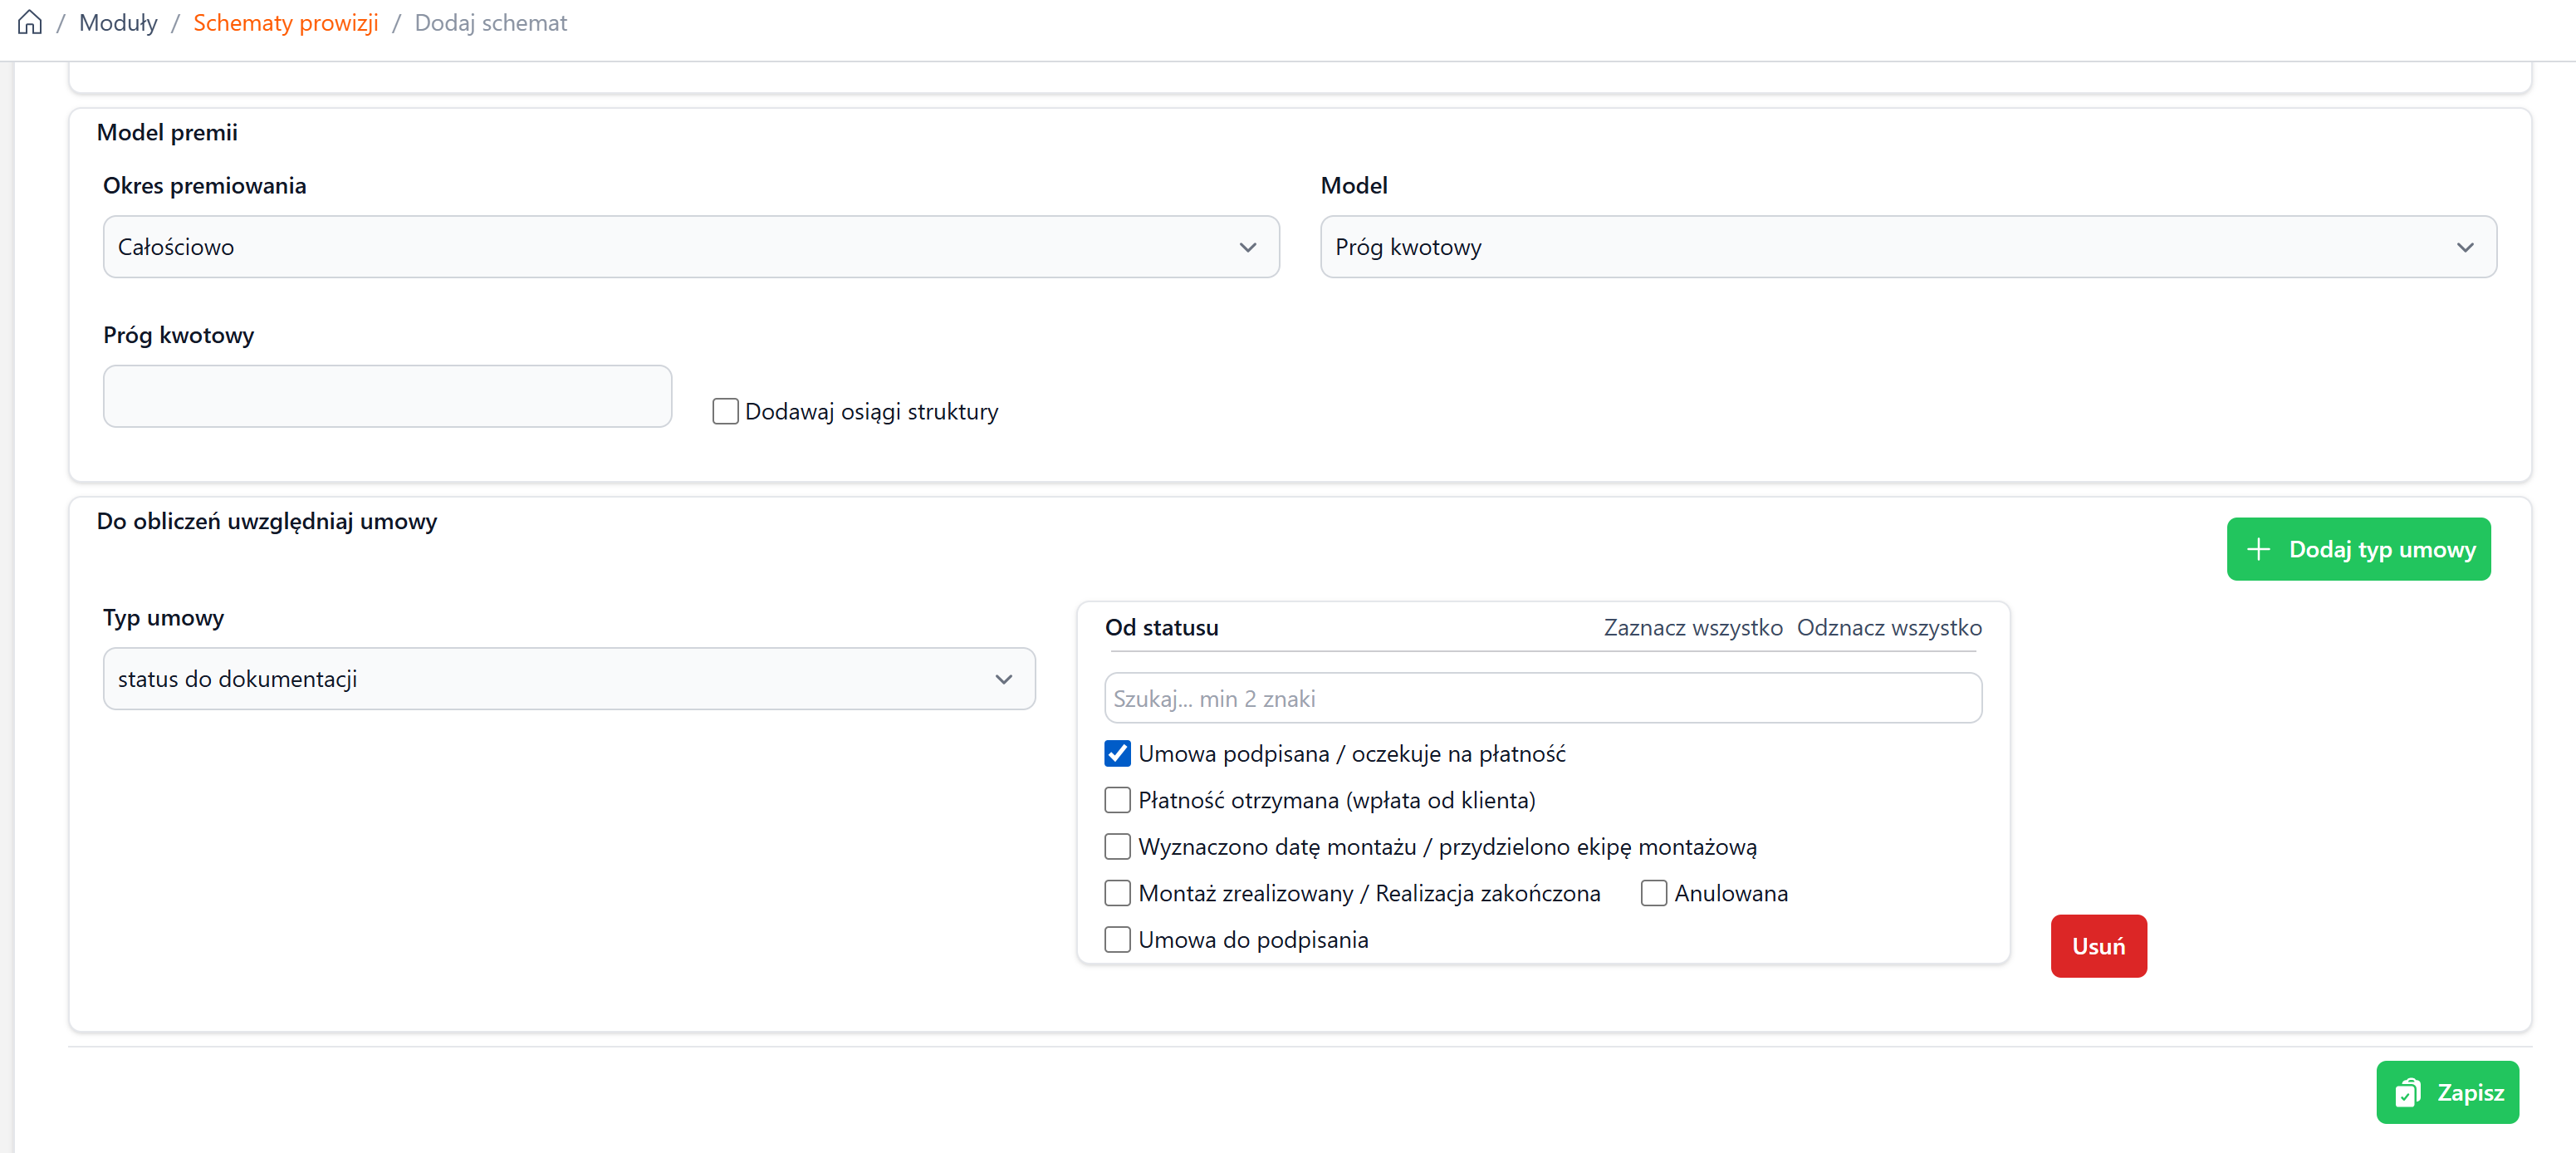Image resolution: width=2576 pixels, height=1153 pixels.
Task: Open the Model dropdown with Próg kwotowy
Action: click(x=1907, y=247)
